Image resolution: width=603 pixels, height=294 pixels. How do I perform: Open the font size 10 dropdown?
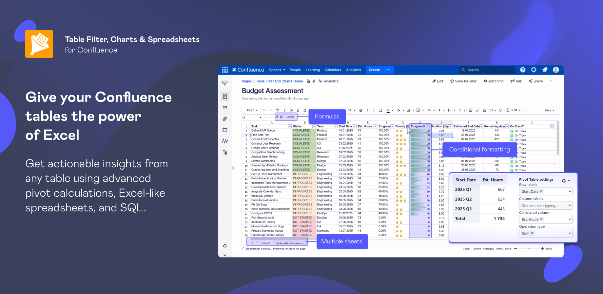(351, 110)
